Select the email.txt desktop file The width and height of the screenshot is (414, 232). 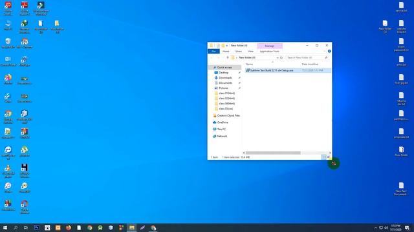tap(401, 61)
